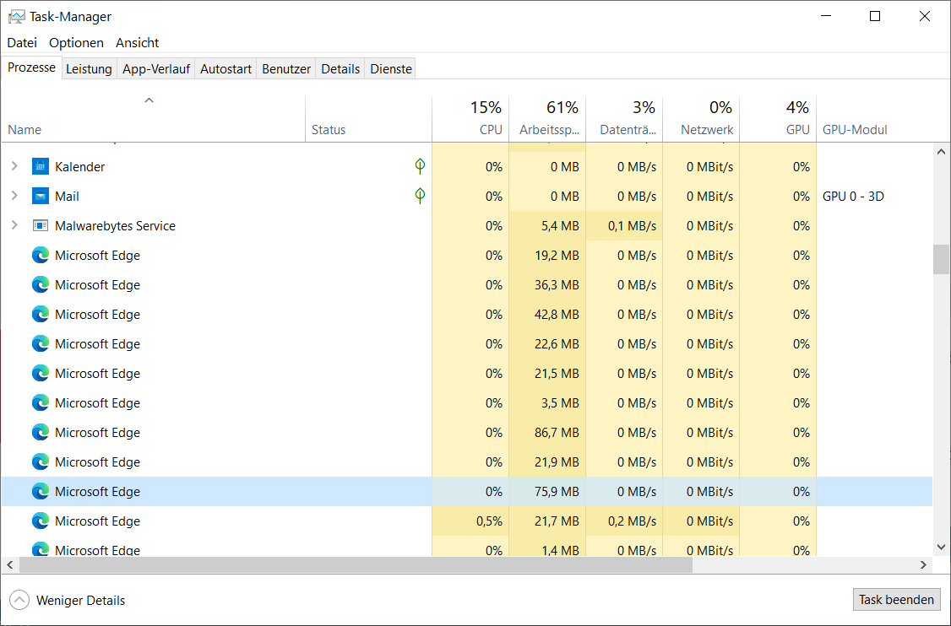Switch to the Leistung tab
This screenshot has width=951, height=626.
pos(89,69)
